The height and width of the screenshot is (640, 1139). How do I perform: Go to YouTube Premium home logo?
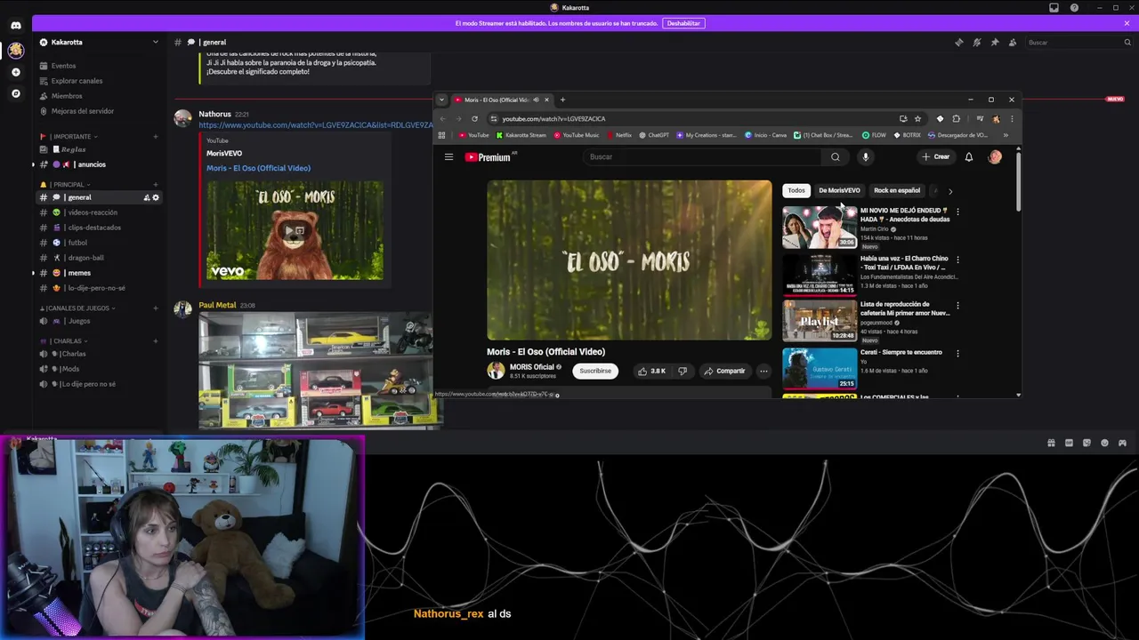pyautogui.click(x=489, y=157)
